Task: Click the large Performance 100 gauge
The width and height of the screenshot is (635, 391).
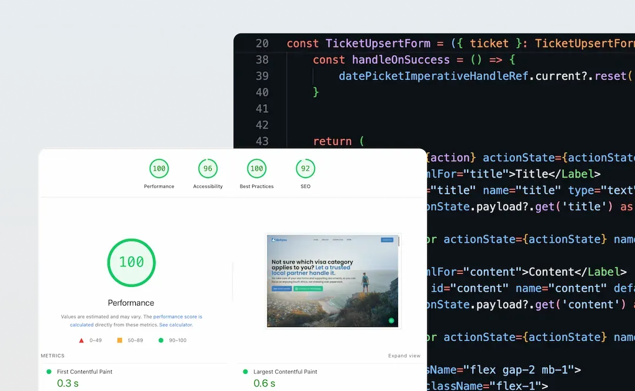Action: point(131,263)
